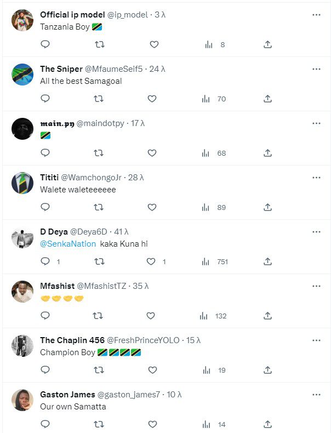Click the timestamp on main.py's tweet
331x433 pixels.
[138, 123]
